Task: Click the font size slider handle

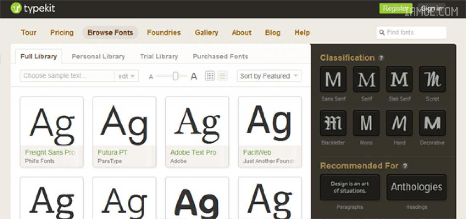Action: tap(175, 76)
